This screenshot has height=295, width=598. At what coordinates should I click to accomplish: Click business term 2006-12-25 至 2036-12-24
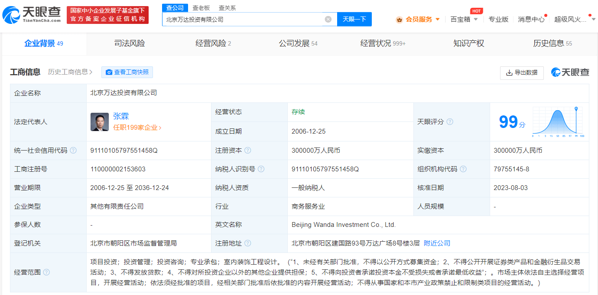130,188
